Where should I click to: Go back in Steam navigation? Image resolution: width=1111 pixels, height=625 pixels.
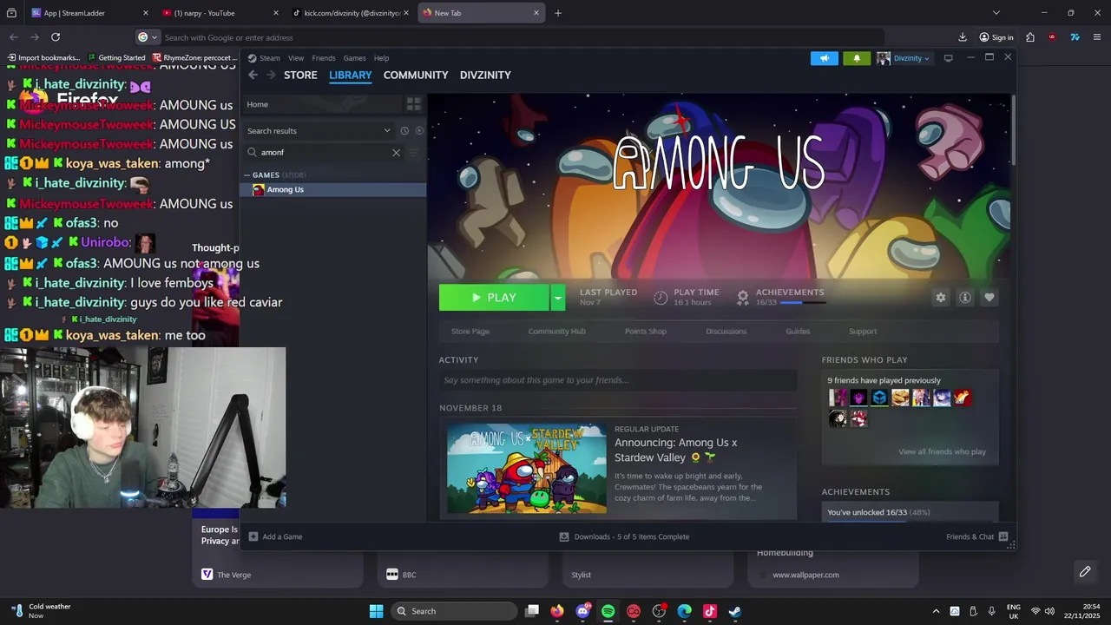(x=253, y=75)
